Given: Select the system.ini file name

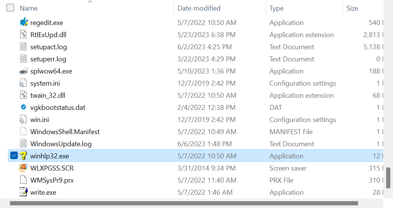Looking at the screenshot, I should coord(45,83).
